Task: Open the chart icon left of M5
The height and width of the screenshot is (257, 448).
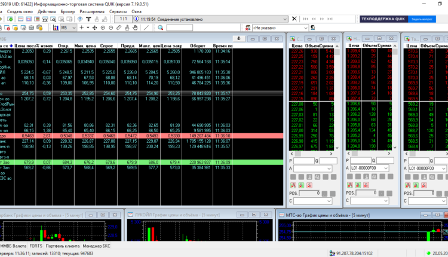Action: (x=56, y=27)
